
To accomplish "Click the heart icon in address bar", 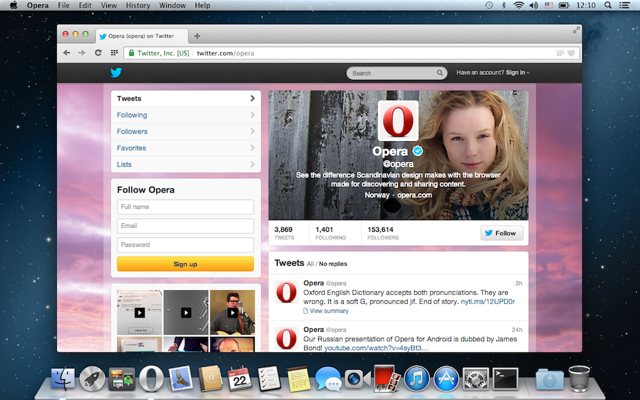I will pos(571,53).
